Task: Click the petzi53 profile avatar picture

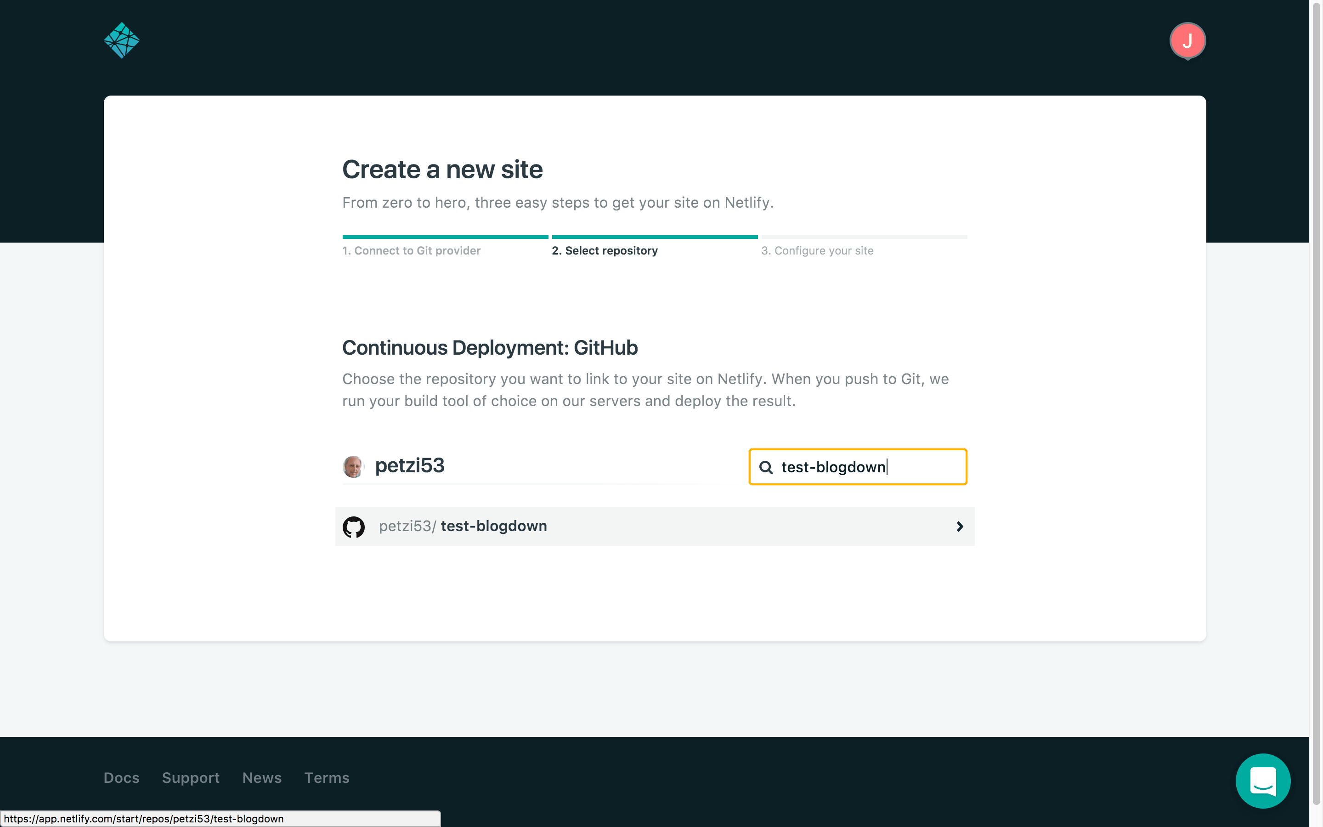Action: point(353,466)
